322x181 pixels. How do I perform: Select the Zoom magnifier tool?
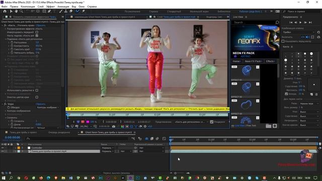point(21,11)
